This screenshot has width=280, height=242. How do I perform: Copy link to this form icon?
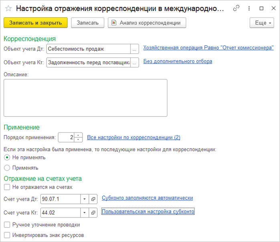(x=236, y=8)
